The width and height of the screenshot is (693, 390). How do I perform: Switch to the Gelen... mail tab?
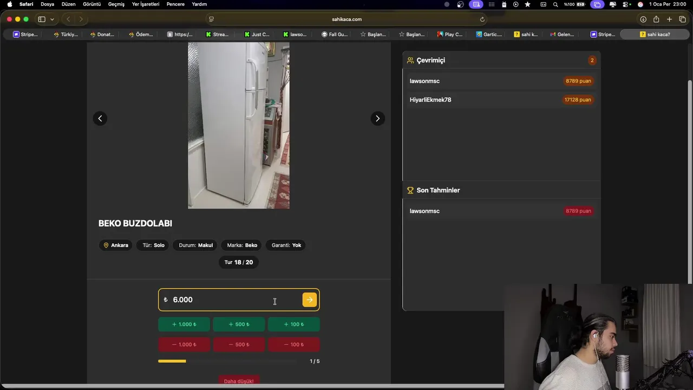coord(562,34)
